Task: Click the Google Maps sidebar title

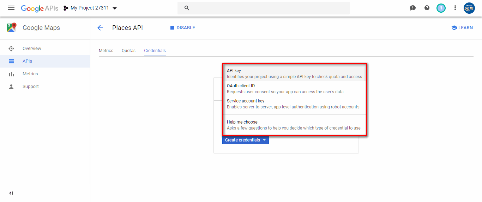Action: point(41,28)
